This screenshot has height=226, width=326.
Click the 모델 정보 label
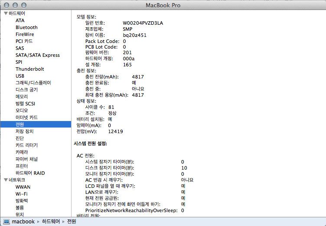pyautogui.click(x=86, y=17)
